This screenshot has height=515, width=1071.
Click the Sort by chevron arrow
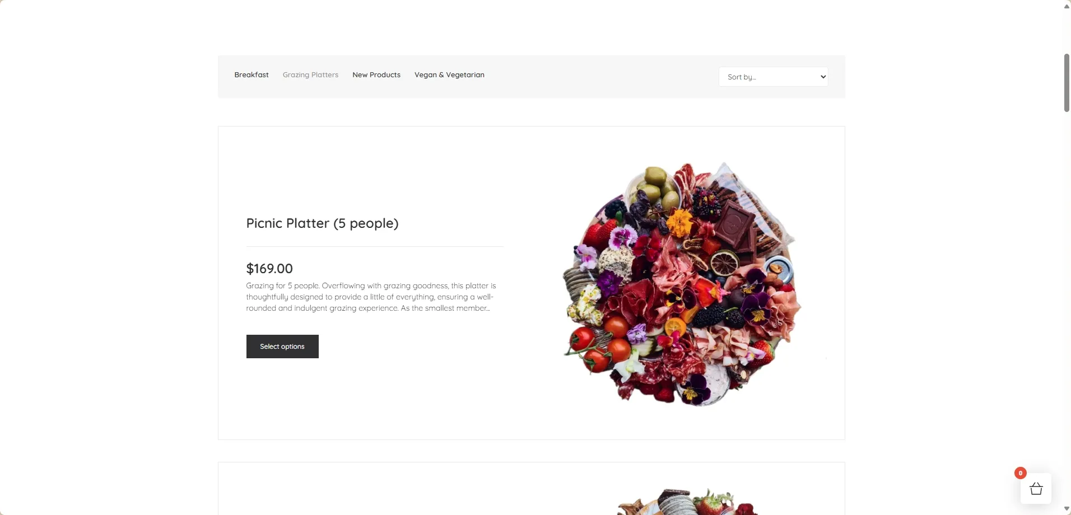click(823, 77)
